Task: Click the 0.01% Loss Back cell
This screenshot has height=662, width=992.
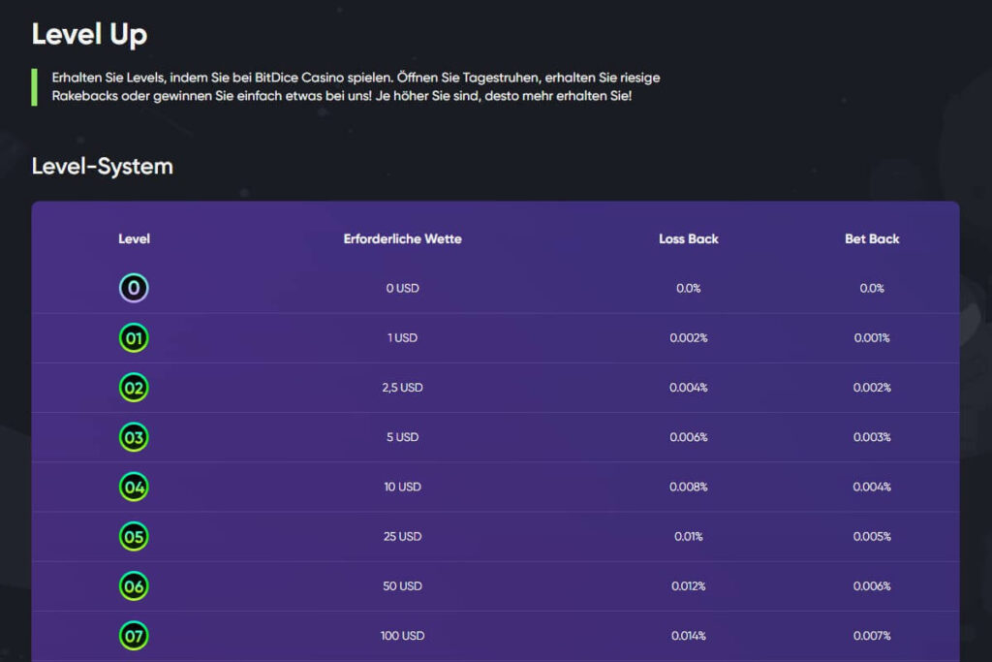Action: pos(689,537)
